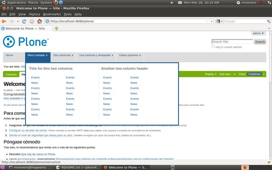The image size is (272, 170).
Task: Bookmark this page with the star icon
Action: coord(208,21)
